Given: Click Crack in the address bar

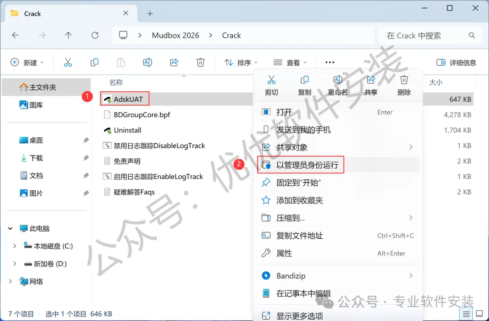Looking at the screenshot, I should [x=231, y=36].
